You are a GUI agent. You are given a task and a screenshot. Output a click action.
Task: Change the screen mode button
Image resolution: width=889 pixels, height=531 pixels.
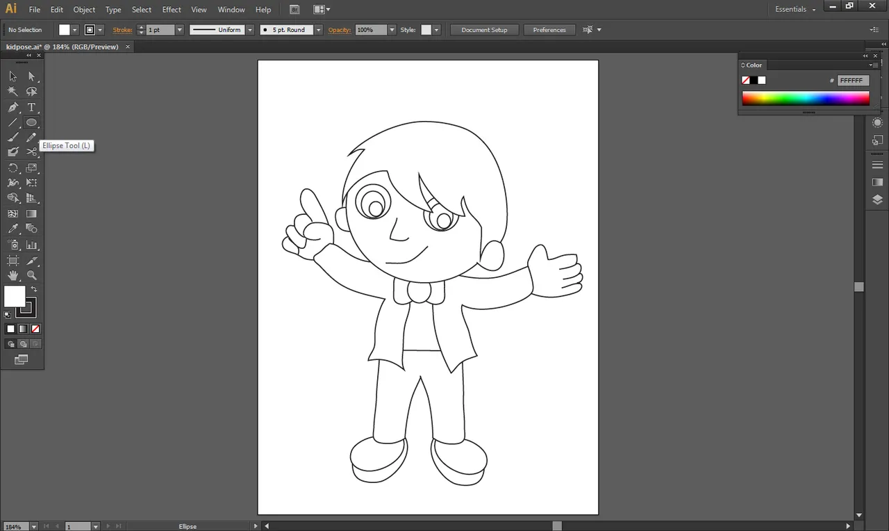point(22,359)
